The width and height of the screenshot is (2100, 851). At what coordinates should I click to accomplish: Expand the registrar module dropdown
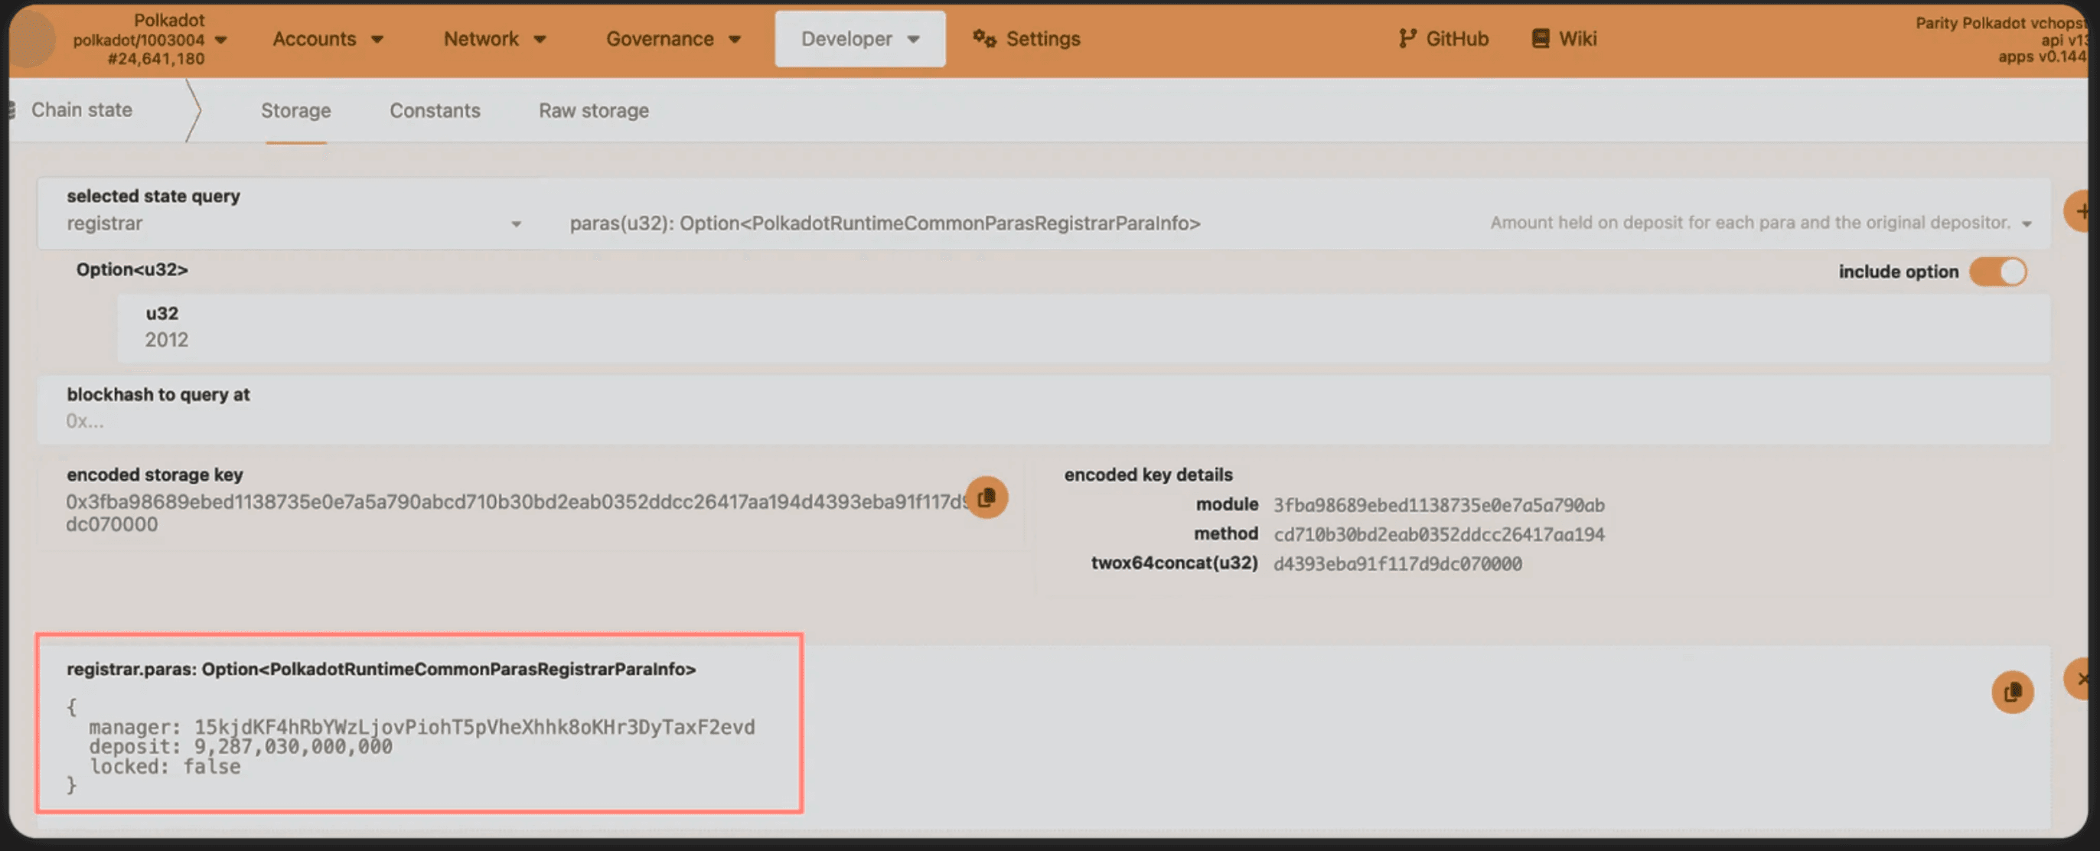click(x=515, y=223)
